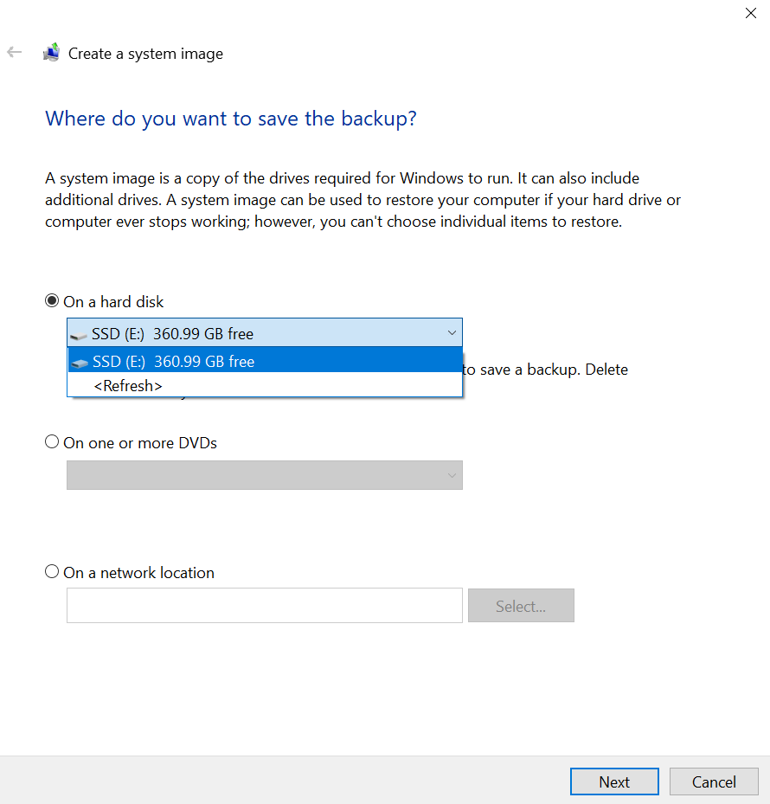This screenshot has width=770, height=804.
Task: Click the Cancel button
Action: pyautogui.click(x=714, y=781)
